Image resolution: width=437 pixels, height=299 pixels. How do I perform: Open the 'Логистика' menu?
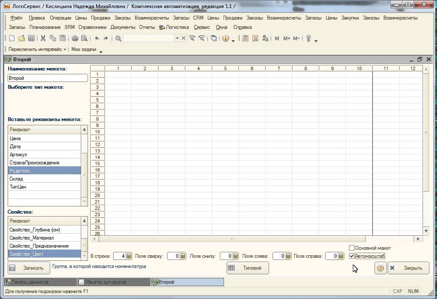(174, 27)
